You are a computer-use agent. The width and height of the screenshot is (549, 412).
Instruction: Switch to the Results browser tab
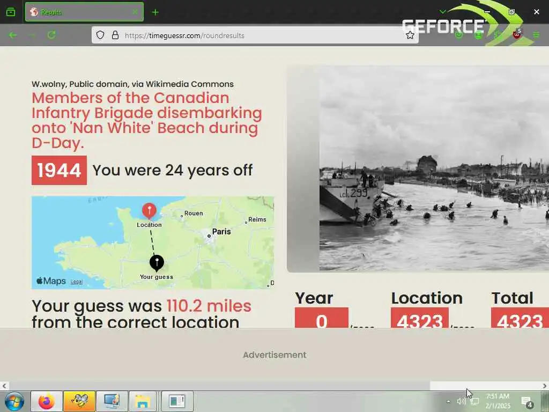click(84, 12)
